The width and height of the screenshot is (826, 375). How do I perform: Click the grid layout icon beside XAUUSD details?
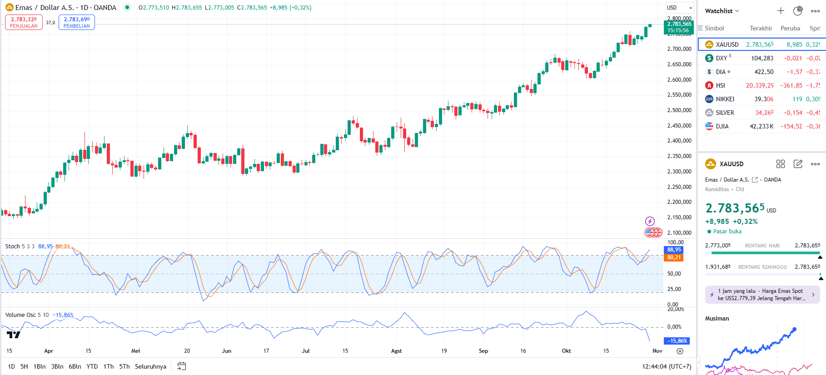781,164
